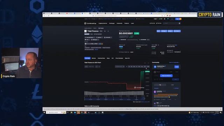Image resolution: width=224 pixels, height=126 pixels.
Task: Expand the English language dropdown
Action: (x=156, y=19)
